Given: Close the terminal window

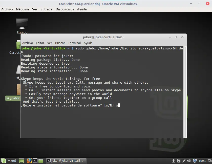Looking at the screenshot, I should [x=182, y=37].
